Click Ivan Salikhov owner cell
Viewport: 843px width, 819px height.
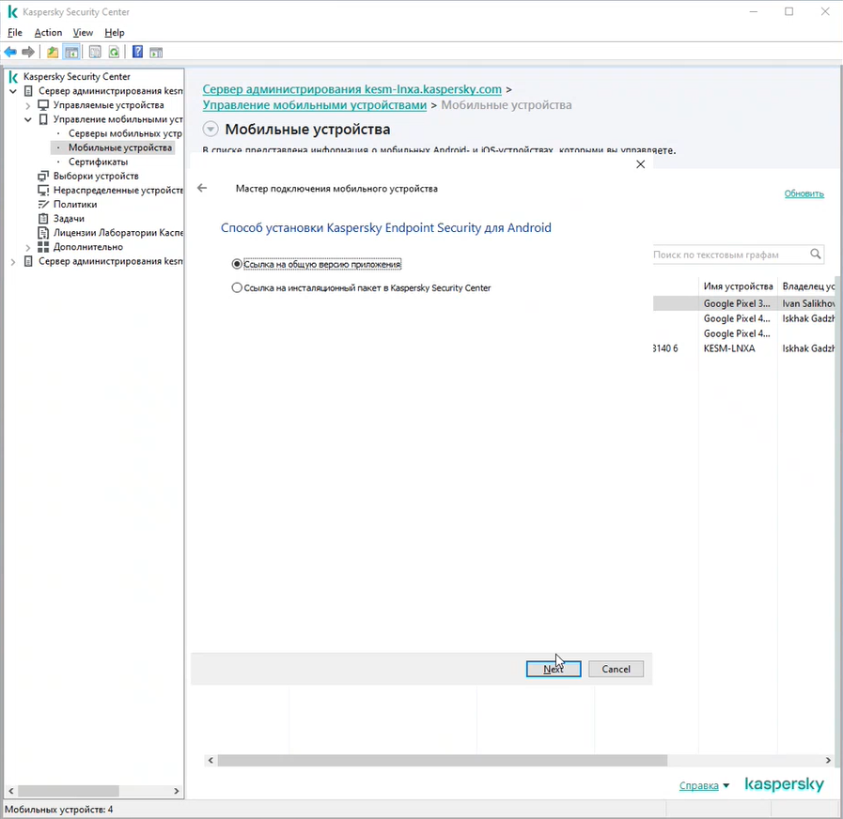[x=808, y=303]
